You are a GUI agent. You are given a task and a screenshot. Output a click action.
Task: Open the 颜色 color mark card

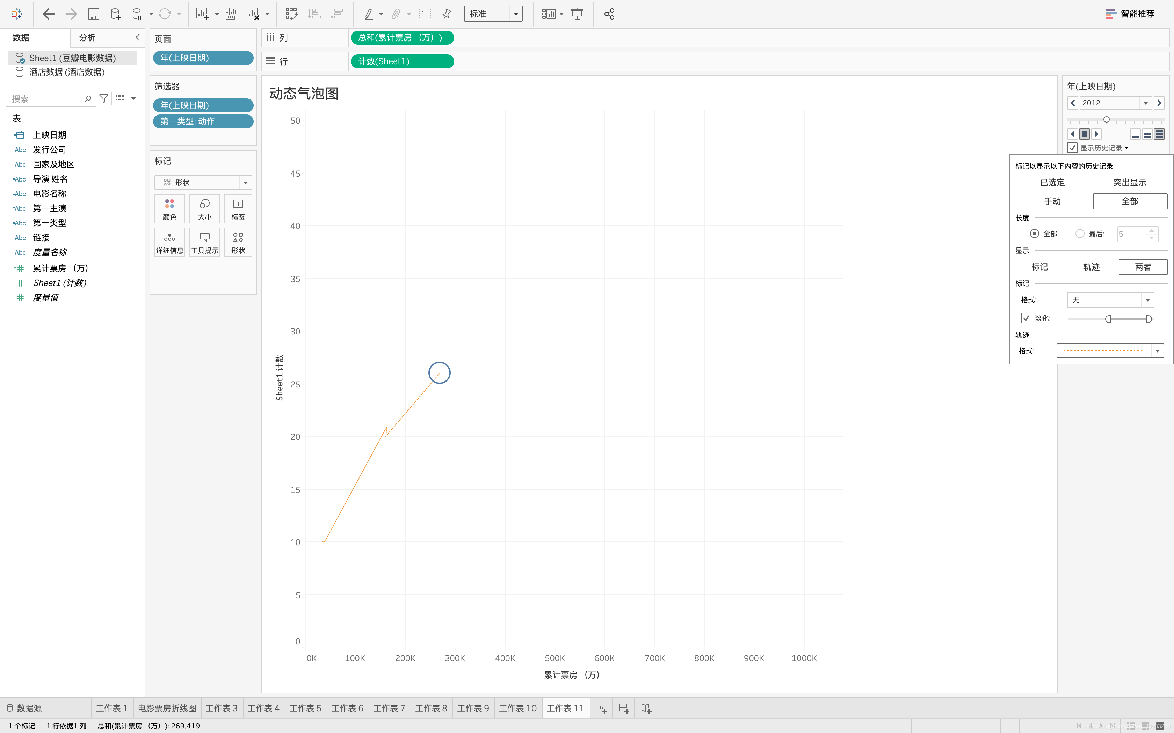coord(169,209)
